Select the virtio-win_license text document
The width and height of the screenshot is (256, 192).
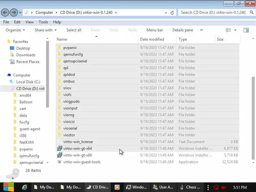[78, 142]
